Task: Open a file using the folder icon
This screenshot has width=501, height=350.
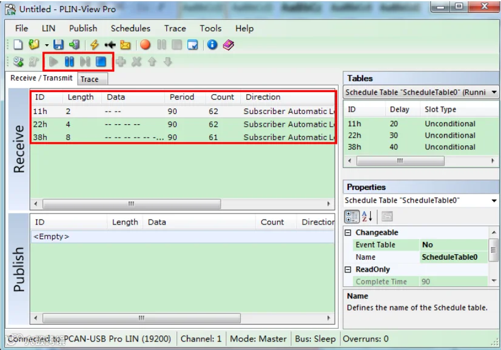Action: [34, 45]
